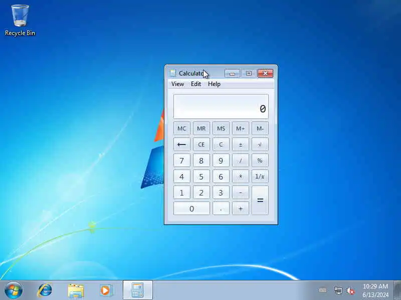Maximize the Calculator window
The height and width of the screenshot is (300, 401).
pyautogui.click(x=249, y=73)
